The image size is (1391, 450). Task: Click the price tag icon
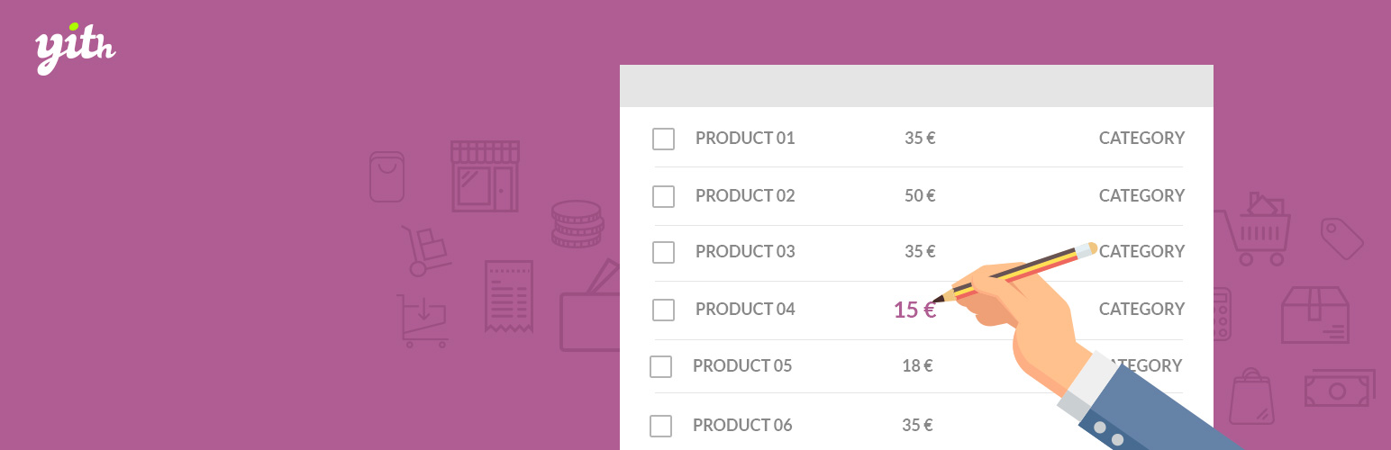click(1342, 238)
